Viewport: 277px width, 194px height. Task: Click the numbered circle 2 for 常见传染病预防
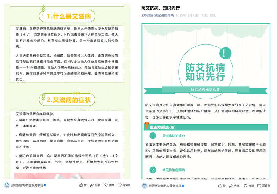(153, 170)
